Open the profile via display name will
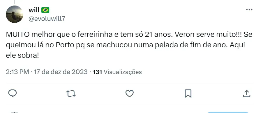This screenshot has width=256, height=113. (34, 10)
